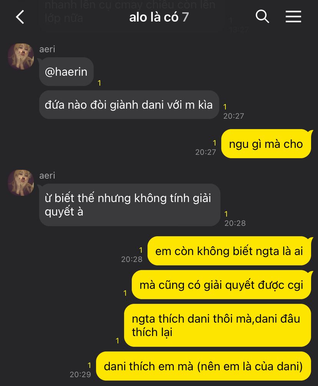Open the hamburger chat menu
The width and height of the screenshot is (318, 386).
click(293, 17)
